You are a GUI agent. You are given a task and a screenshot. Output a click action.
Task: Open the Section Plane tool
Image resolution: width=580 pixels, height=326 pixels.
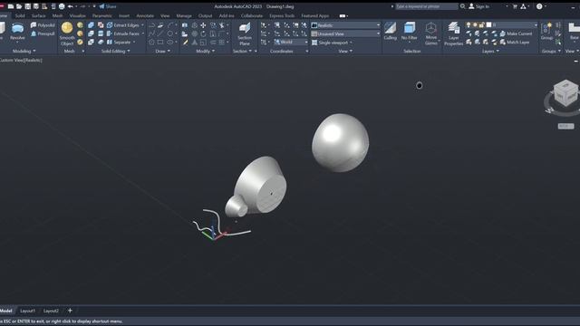(x=245, y=34)
